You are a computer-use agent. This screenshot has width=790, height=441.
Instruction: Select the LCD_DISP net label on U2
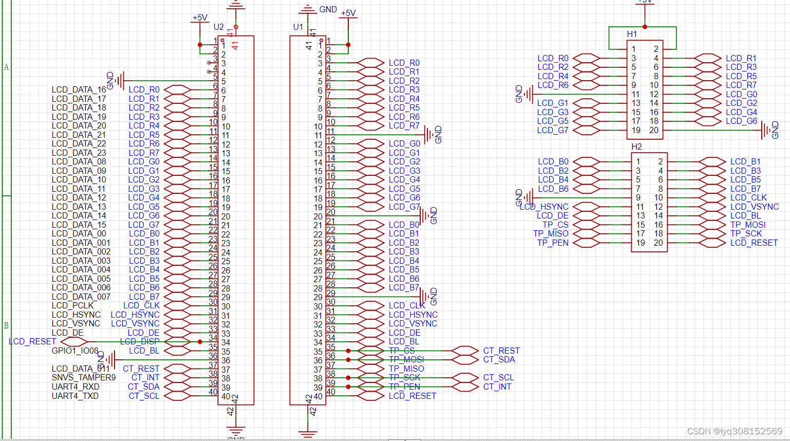[x=140, y=341]
